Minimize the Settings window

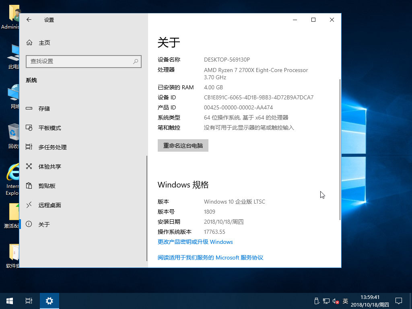pos(295,20)
